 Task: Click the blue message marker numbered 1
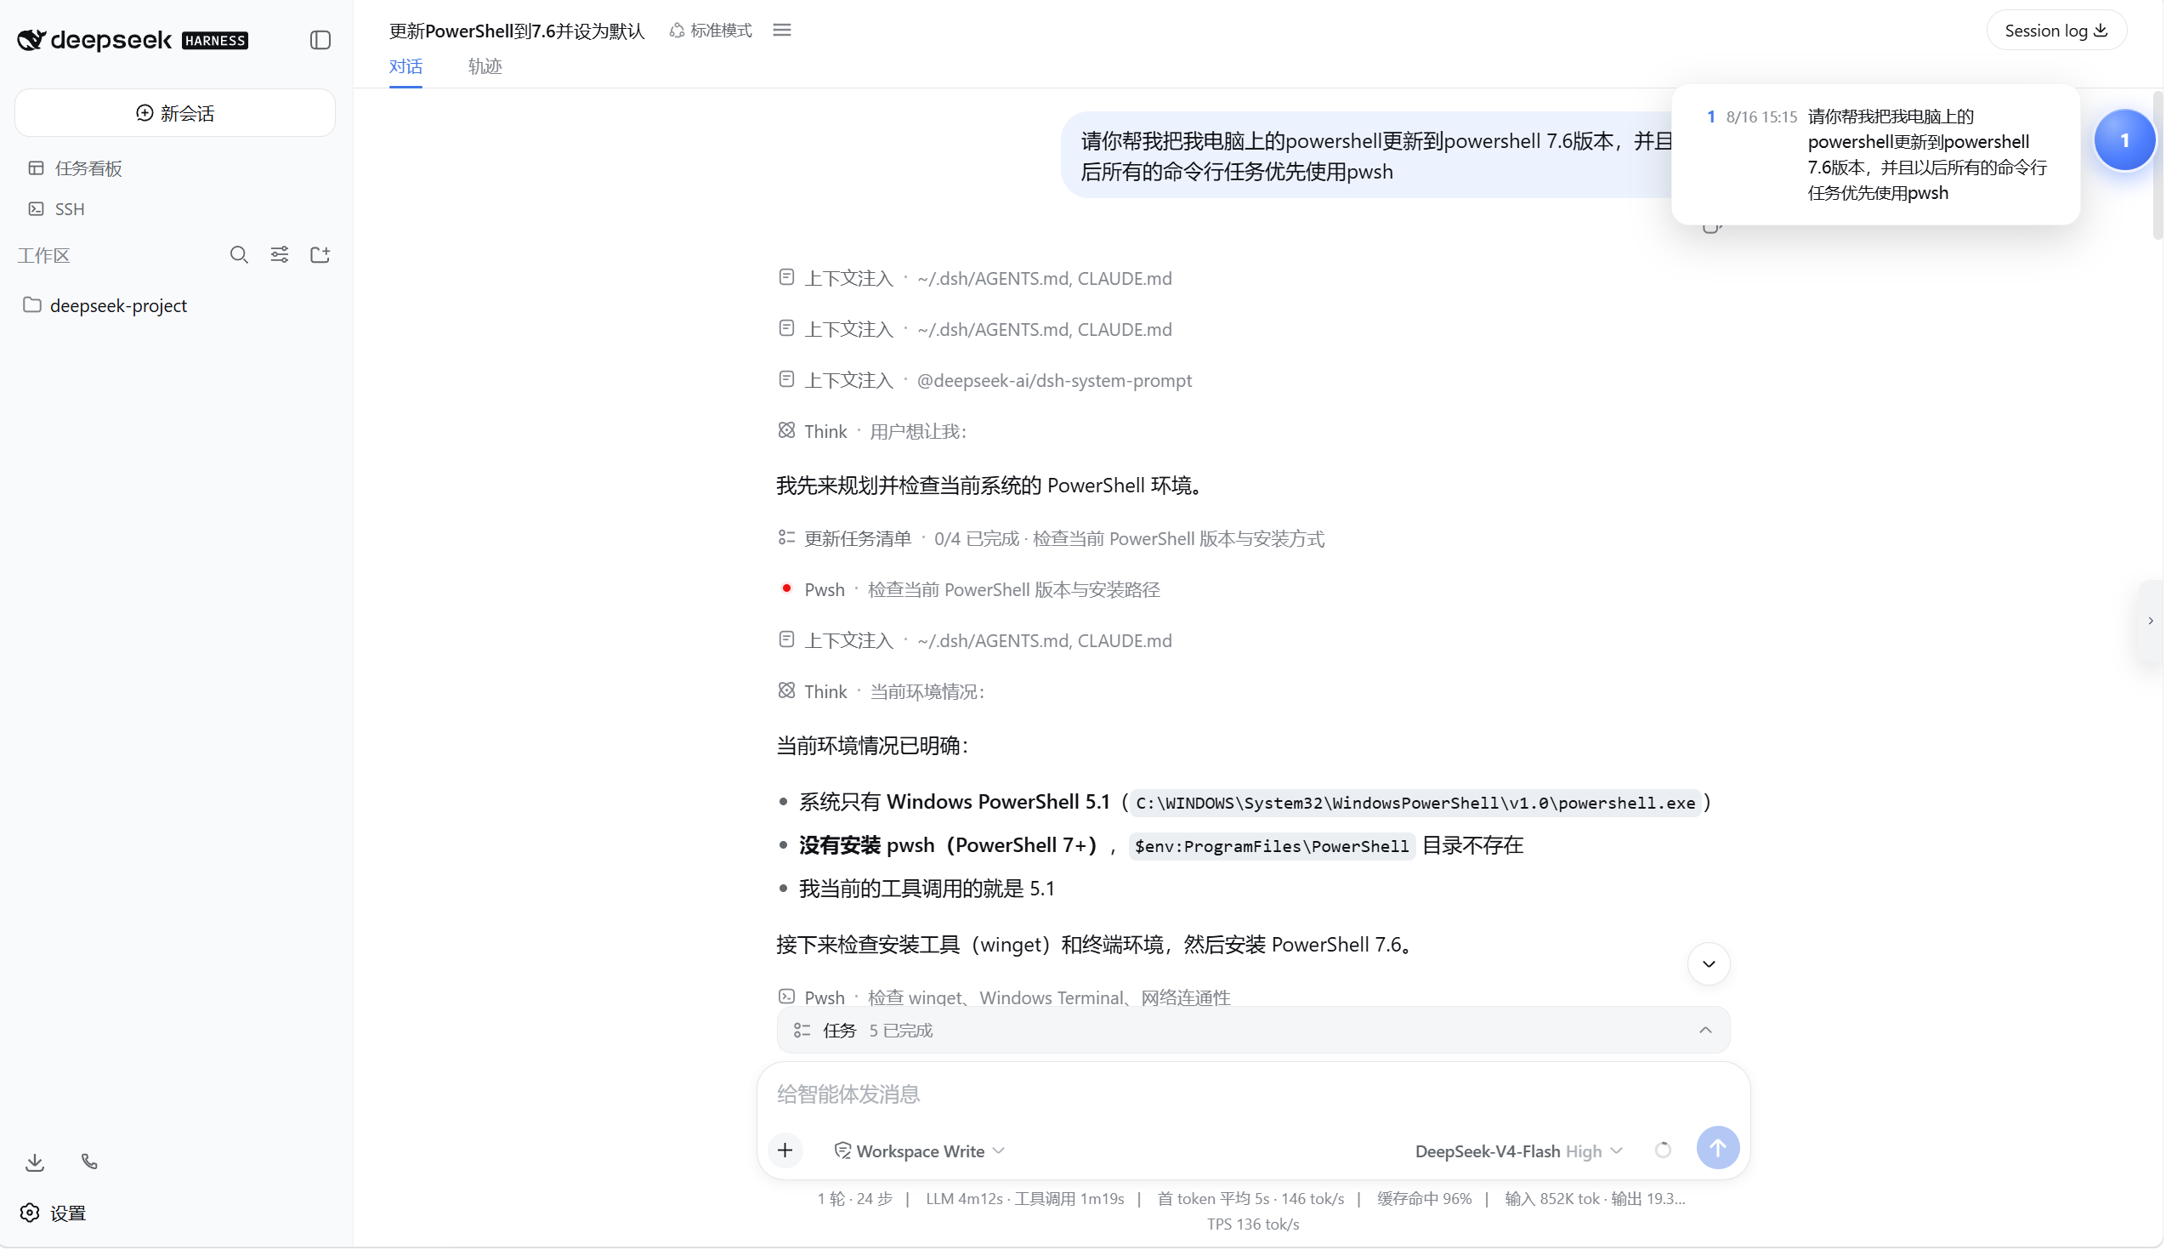point(2127,141)
